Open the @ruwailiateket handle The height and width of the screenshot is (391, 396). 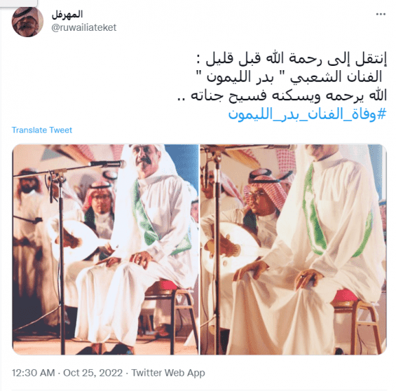(84, 27)
